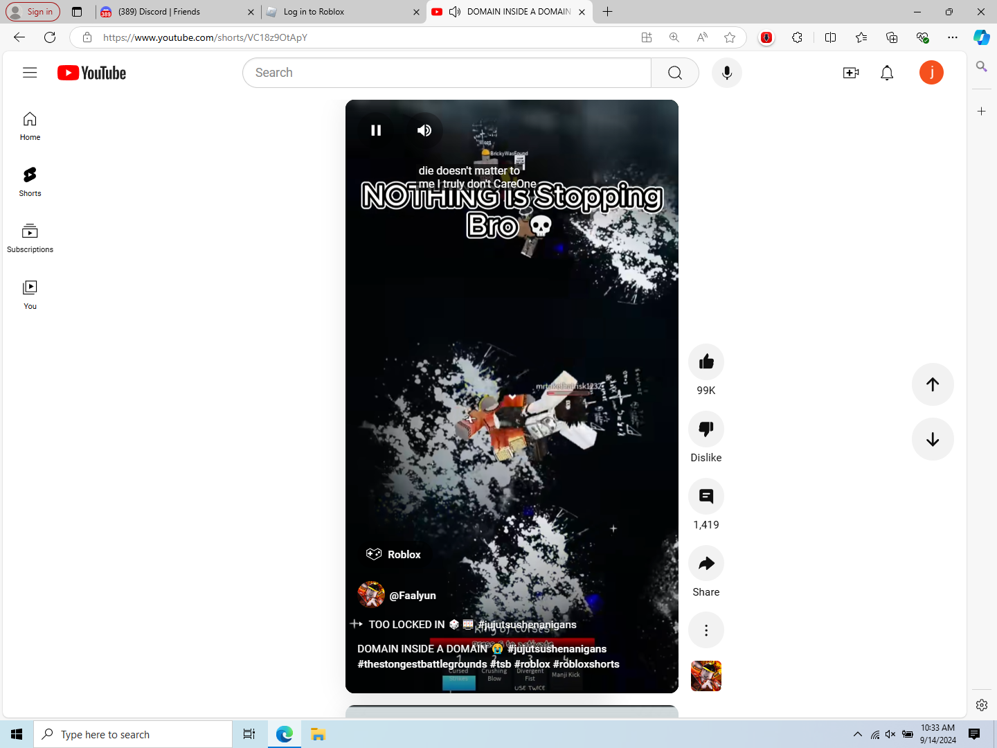997x748 pixels.
Task: Go back to the previous page
Action: 19,37
